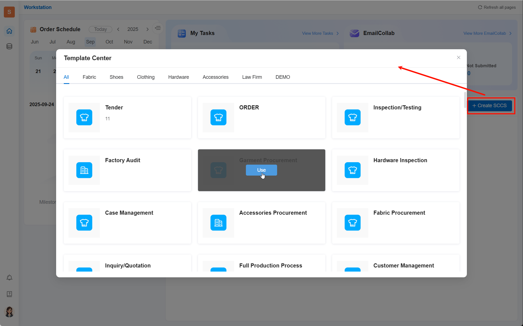Click the home icon in left sidebar
Screen dimensions: 523x326
[9, 31]
